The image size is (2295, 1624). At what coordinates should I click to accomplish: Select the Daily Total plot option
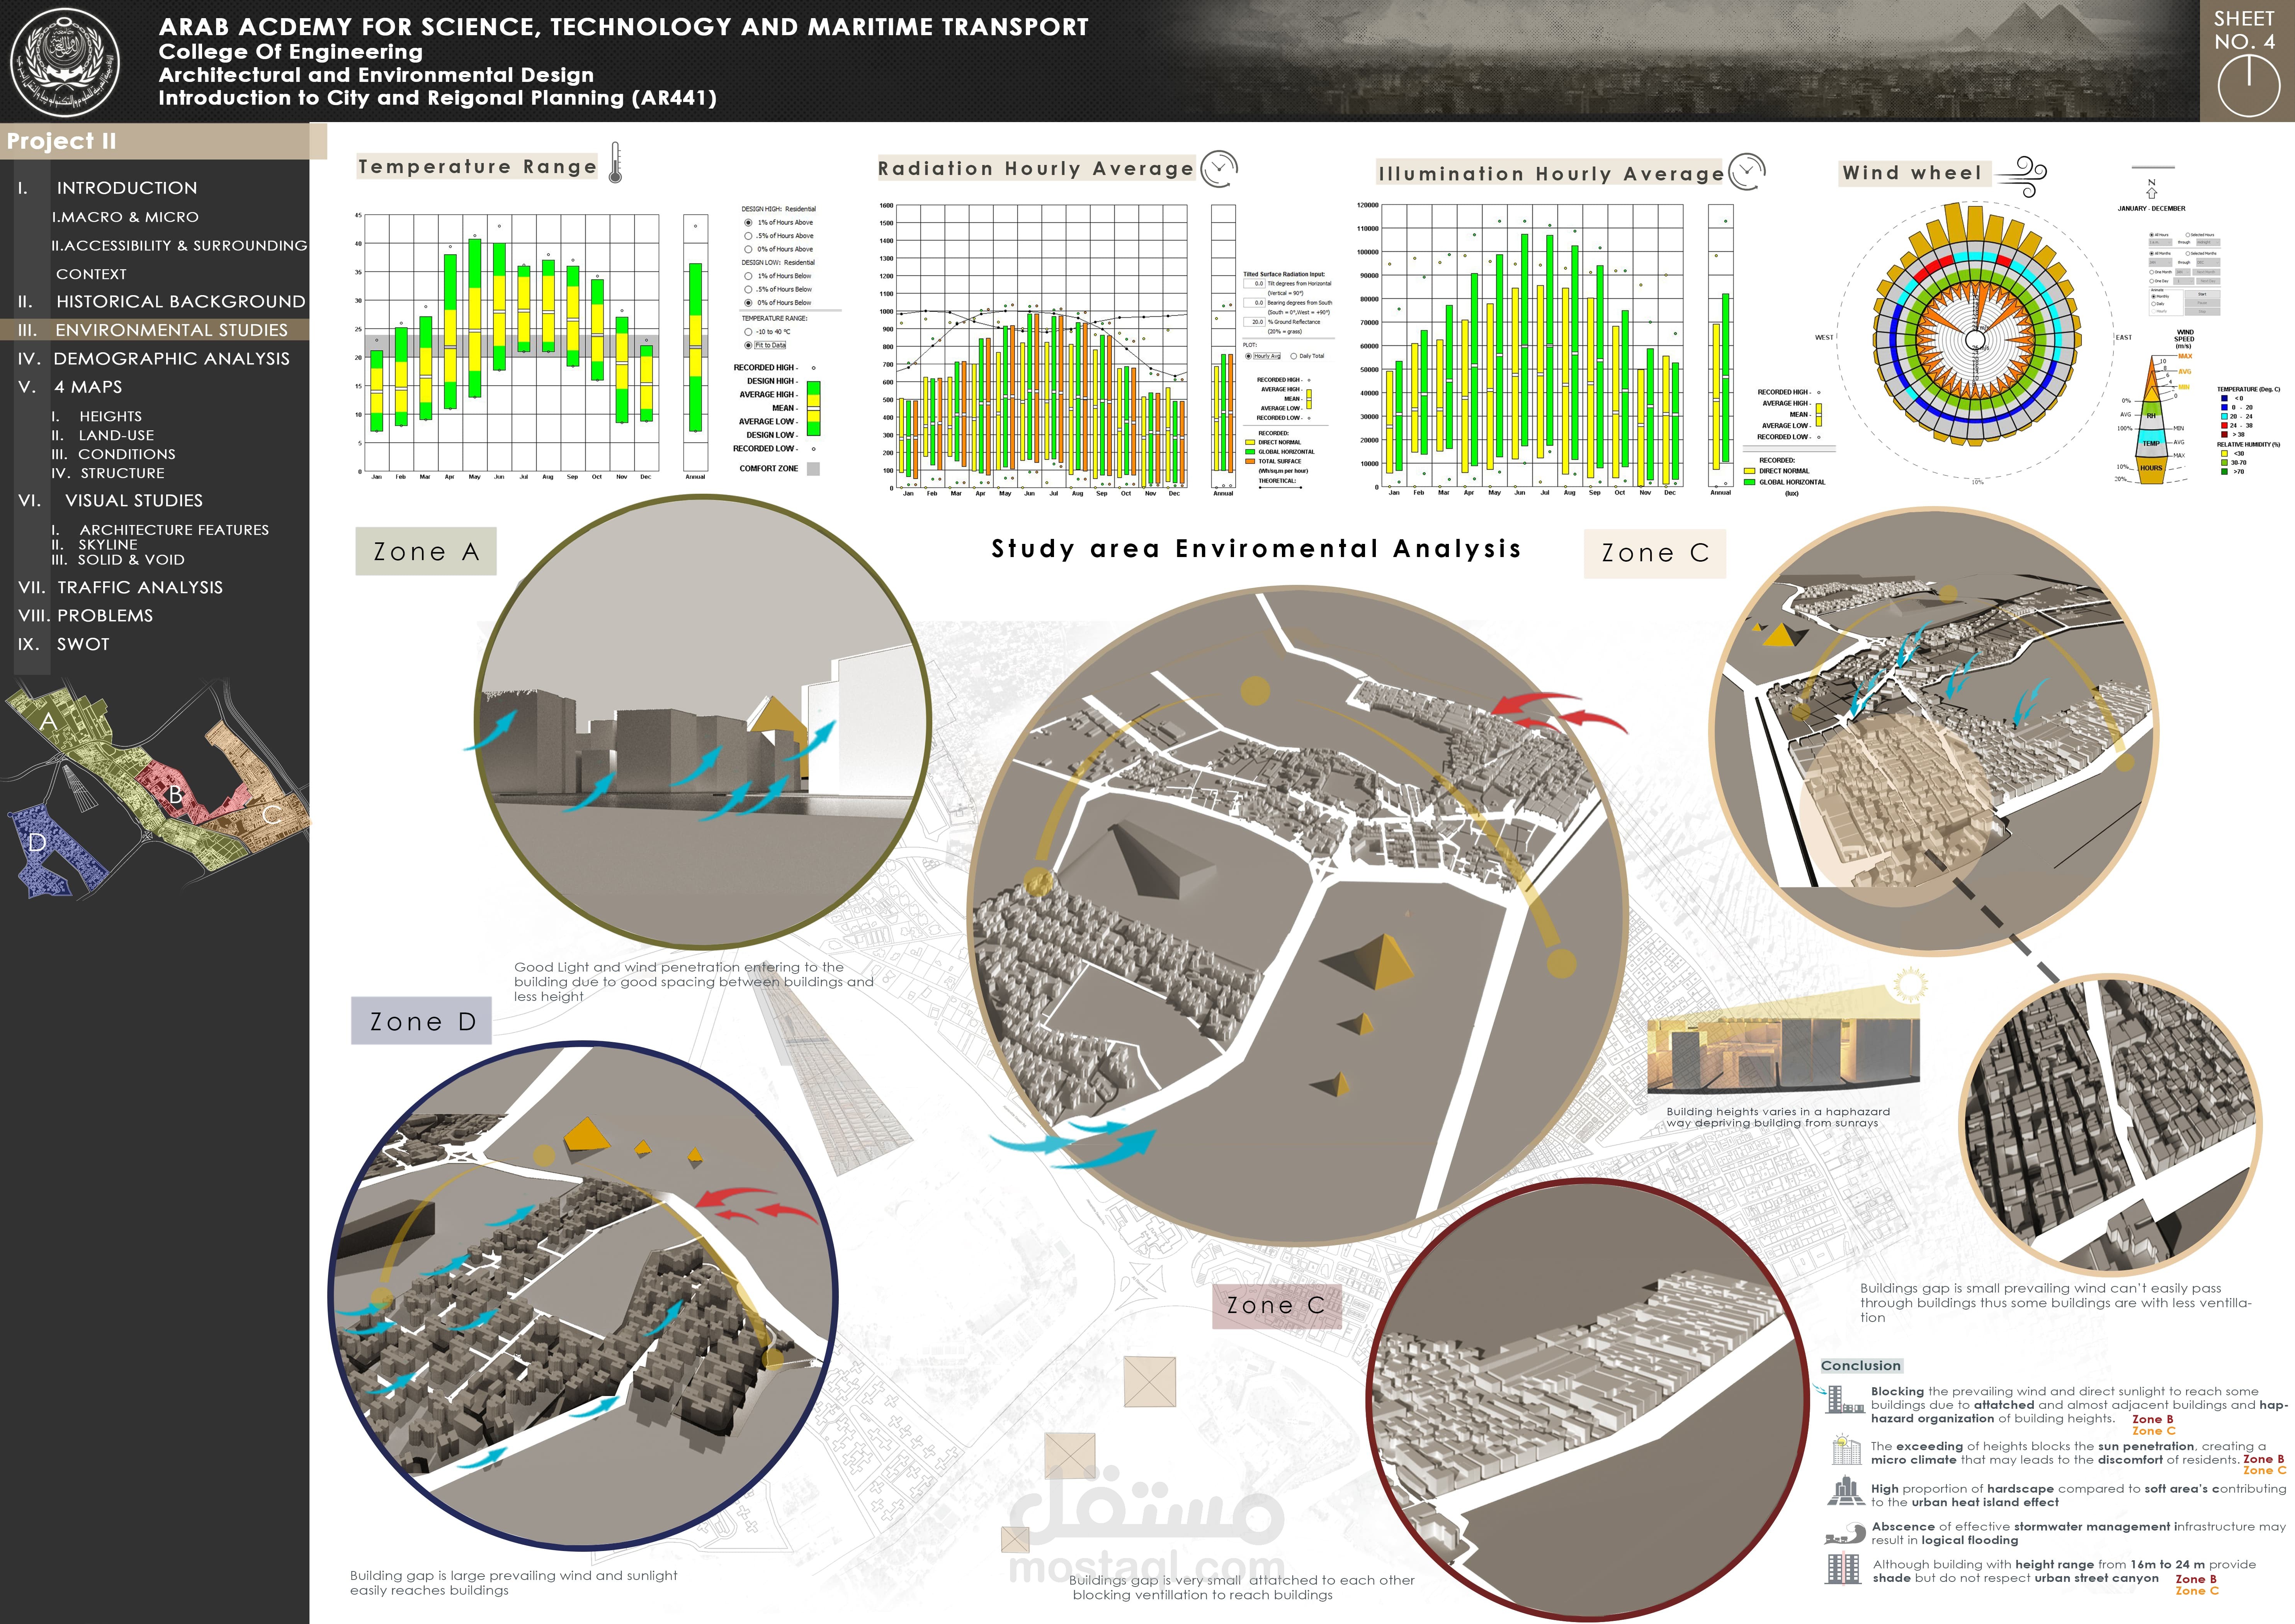point(1294,356)
